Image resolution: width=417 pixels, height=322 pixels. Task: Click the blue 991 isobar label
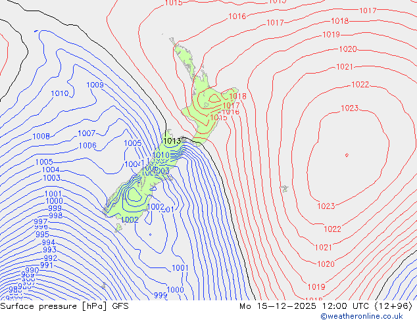[47, 265]
